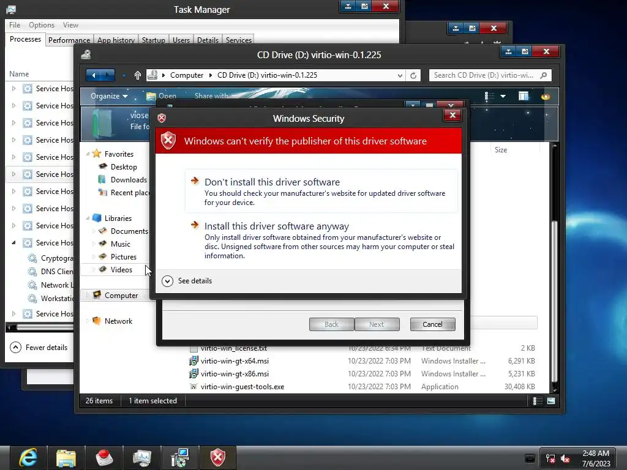This screenshot has height=470, width=627.
Task: Click the Network icon in navigation pane
Action: (96, 321)
